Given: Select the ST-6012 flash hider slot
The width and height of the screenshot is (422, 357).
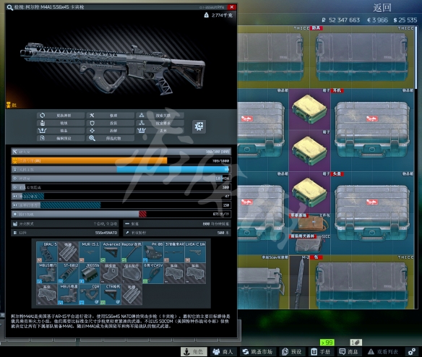Looking at the screenshot, I should (68, 273).
